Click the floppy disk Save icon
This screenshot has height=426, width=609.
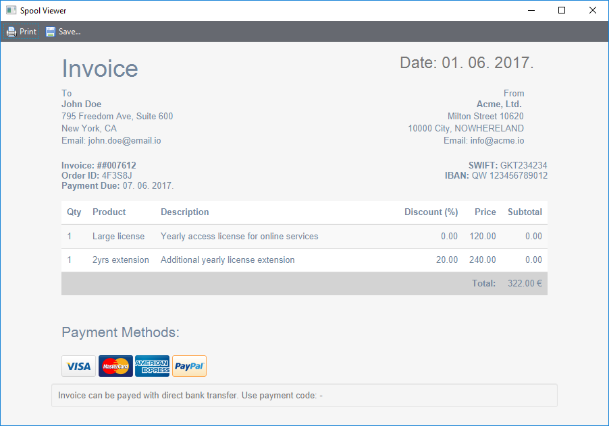coord(51,32)
